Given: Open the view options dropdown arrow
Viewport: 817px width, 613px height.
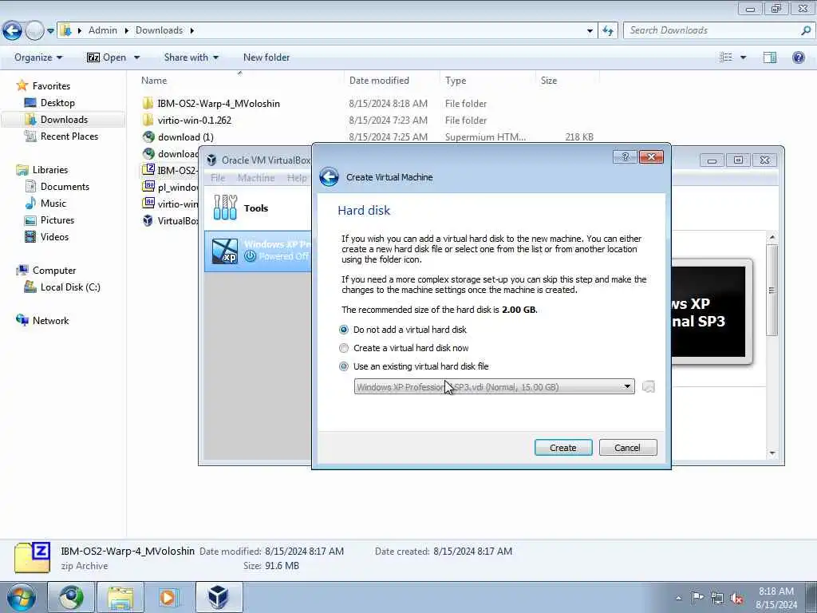Looking at the screenshot, I should 743,57.
